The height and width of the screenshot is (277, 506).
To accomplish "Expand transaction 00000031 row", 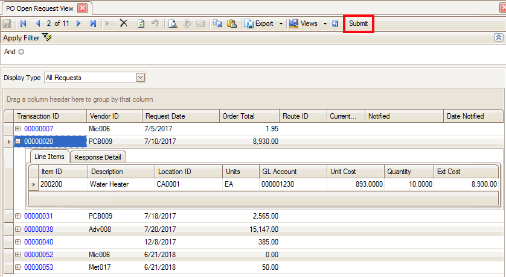I will (18, 216).
